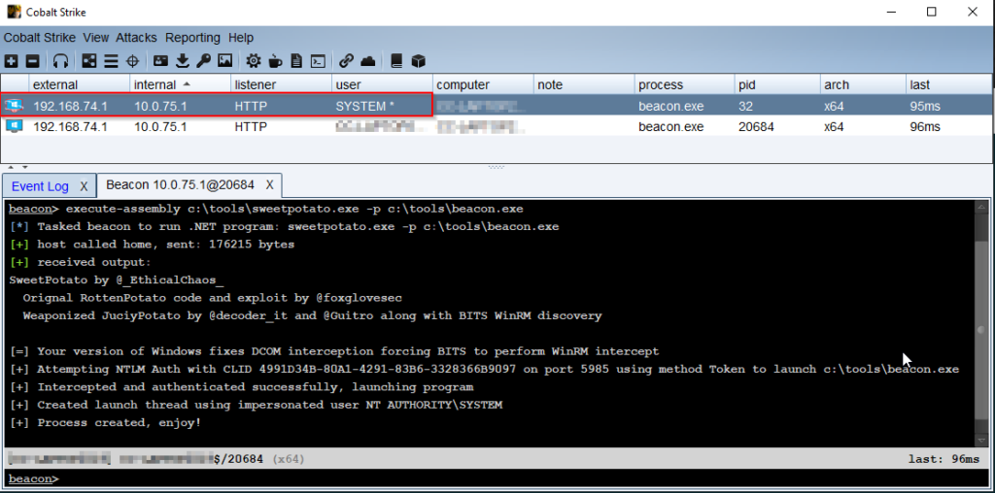The image size is (995, 493).
Task: Click the console scrollbar down arrow
Action: tap(981, 440)
